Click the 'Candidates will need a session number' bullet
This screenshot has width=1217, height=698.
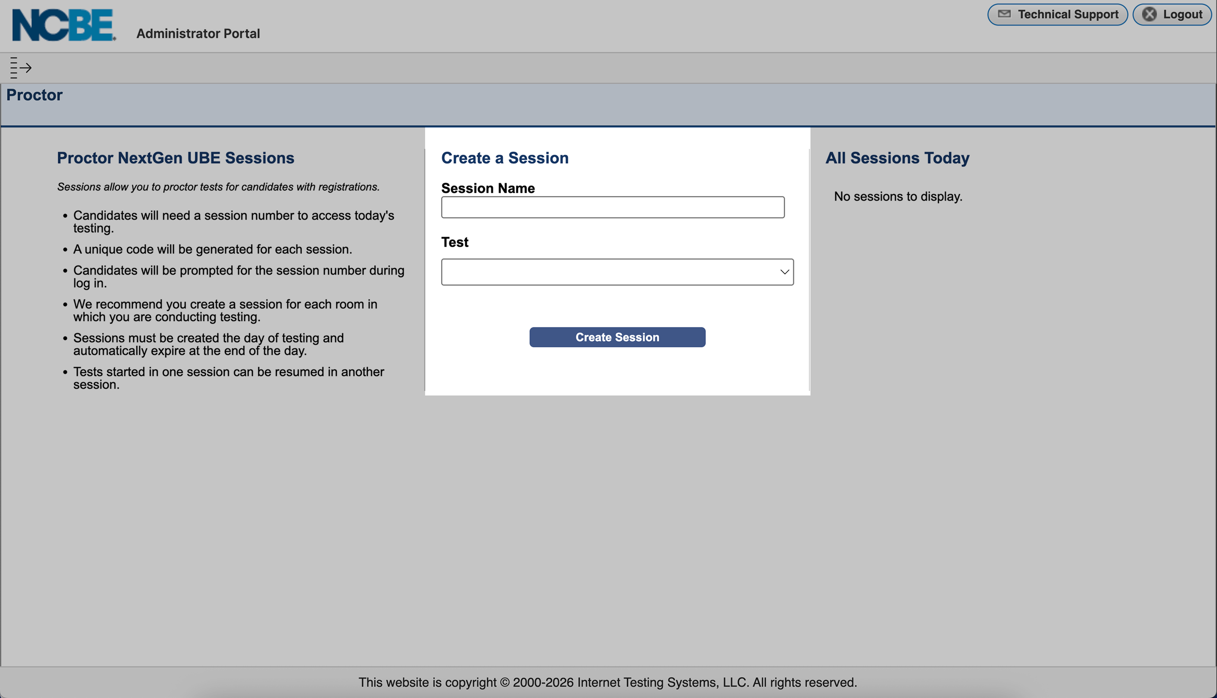tap(233, 221)
